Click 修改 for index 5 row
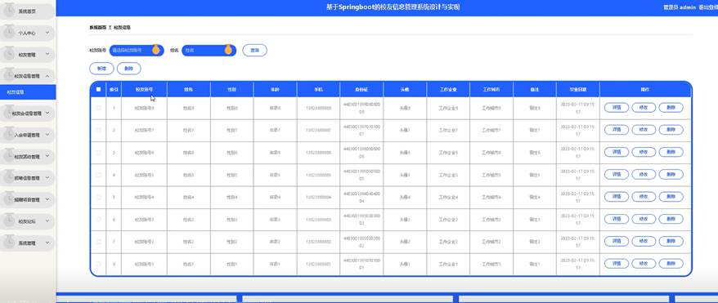Image resolution: width=718 pixels, height=303 pixels. 644,197
